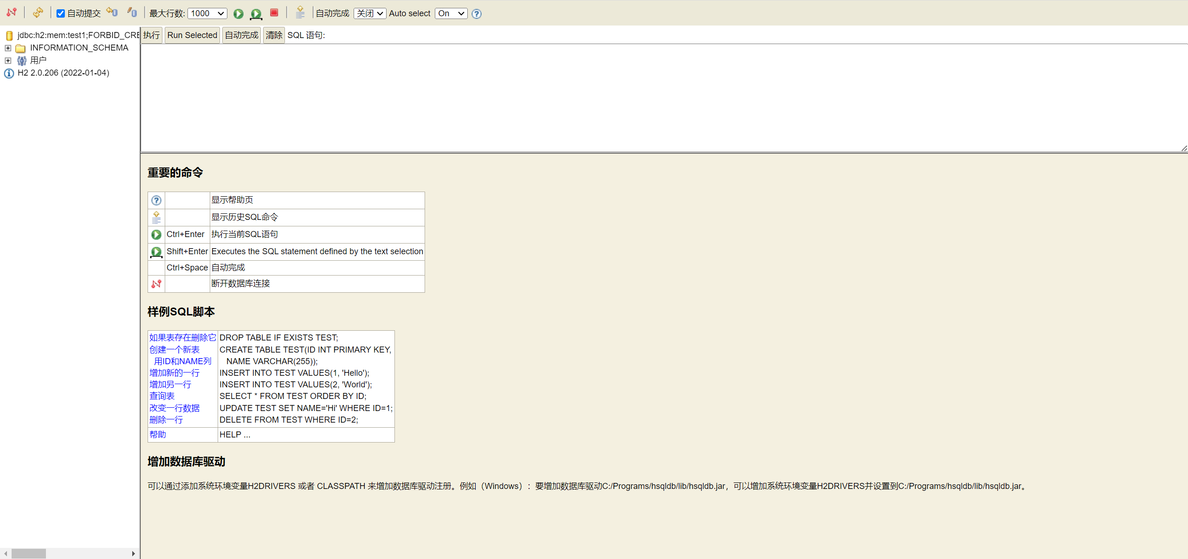Open the 自动完成 关闭 dropdown
The image size is (1188, 559).
point(369,13)
